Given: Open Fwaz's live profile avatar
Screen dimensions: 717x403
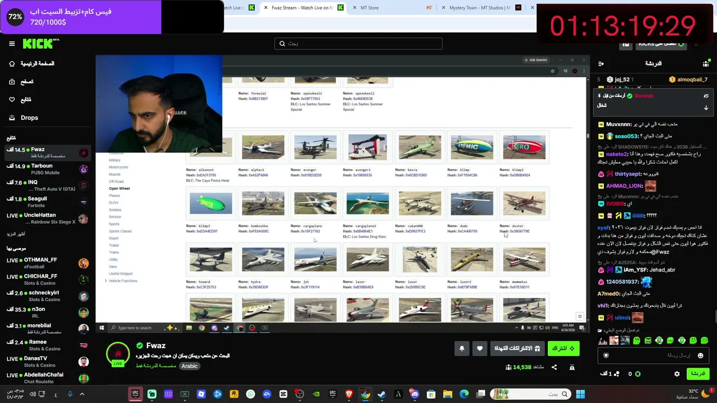Looking at the screenshot, I should click(x=118, y=354).
